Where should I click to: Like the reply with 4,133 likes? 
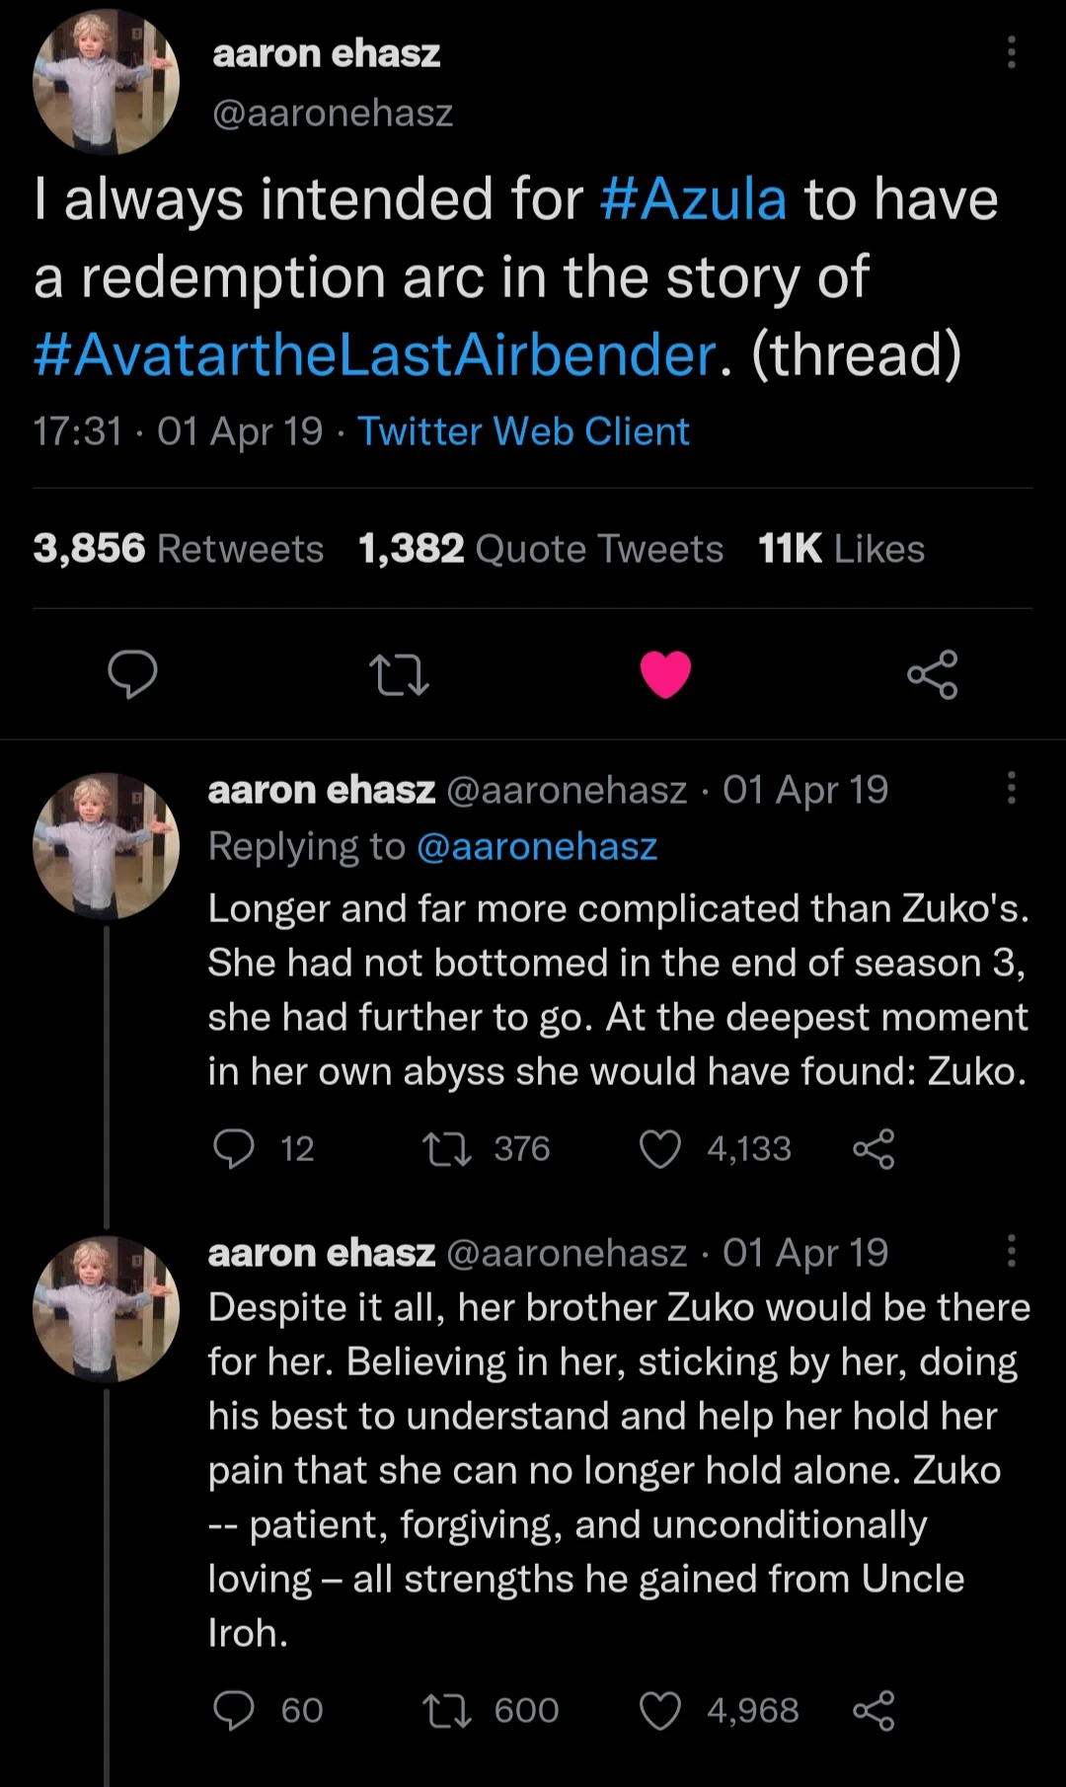click(660, 1149)
